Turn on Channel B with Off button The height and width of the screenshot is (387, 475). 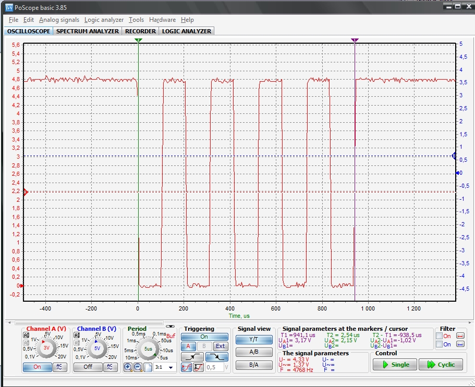click(88, 367)
